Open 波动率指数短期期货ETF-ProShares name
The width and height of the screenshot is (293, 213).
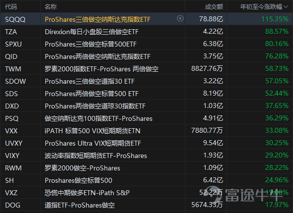(x=96, y=156)
